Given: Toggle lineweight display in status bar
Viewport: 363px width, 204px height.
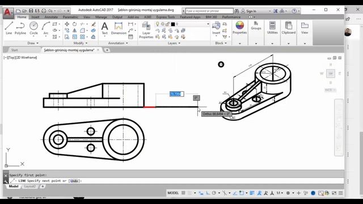Looking at the screenshot, I should (252, 193).
